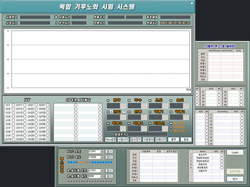The image size is (250, 187).
Task: Open the PLC 포트 COM1 dropdown
Action: coord(101,152)
